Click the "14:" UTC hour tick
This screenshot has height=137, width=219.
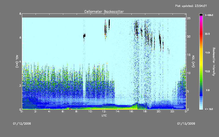118,112
